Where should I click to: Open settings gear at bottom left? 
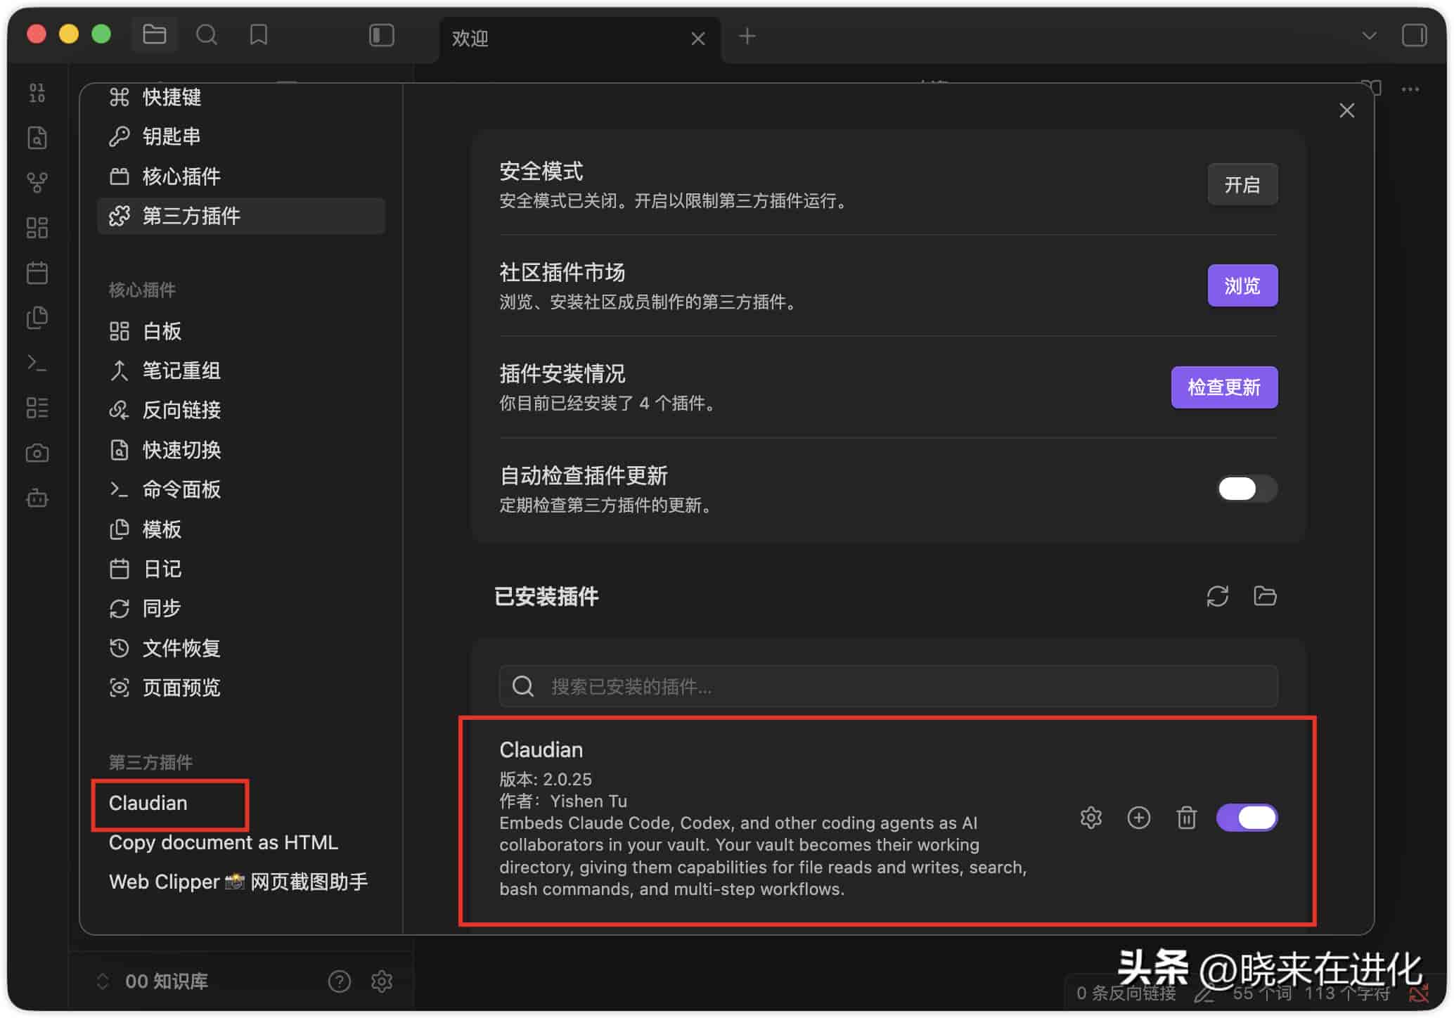[x=382, y=981]
